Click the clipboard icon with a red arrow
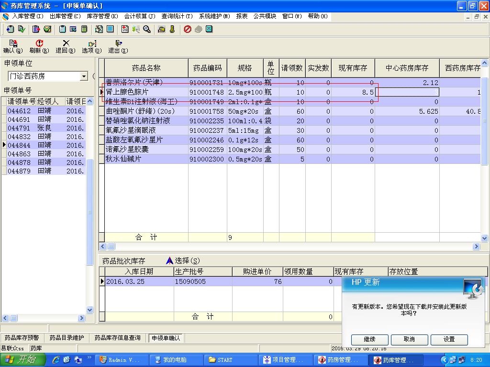This screenshot has height=367, width=490. (36, 29)
